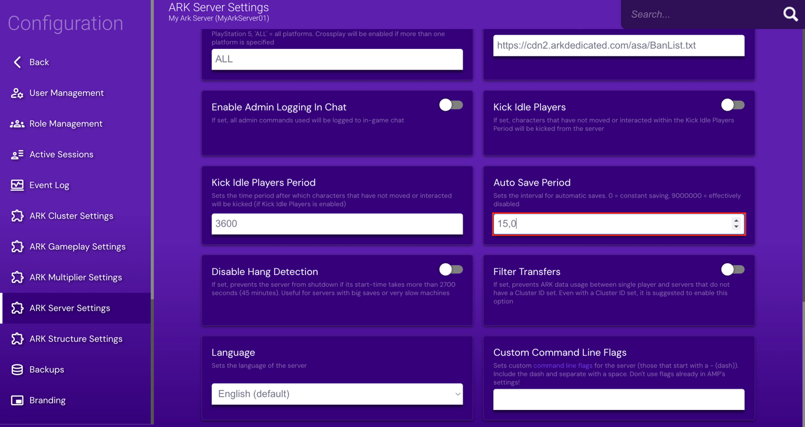Click the Event Log icon

tap(17, 184)
